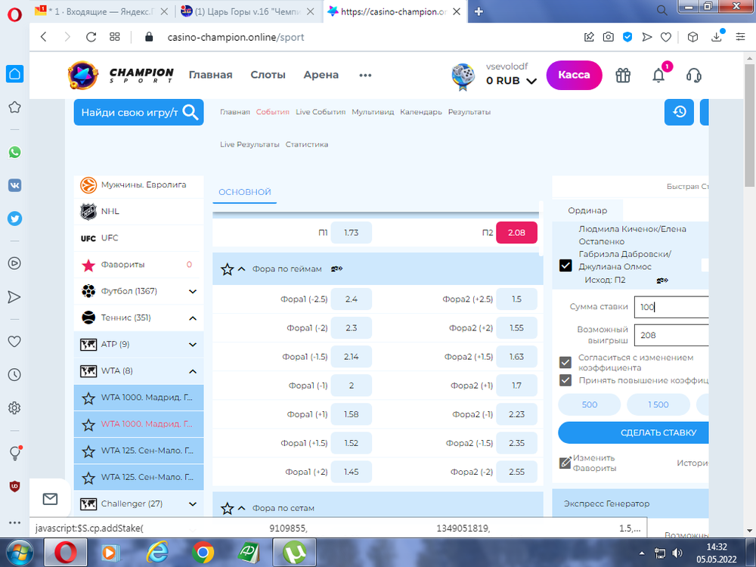Click the bet history clock button
The width and height of the screenshot is (756, 567).
point(679,112)
